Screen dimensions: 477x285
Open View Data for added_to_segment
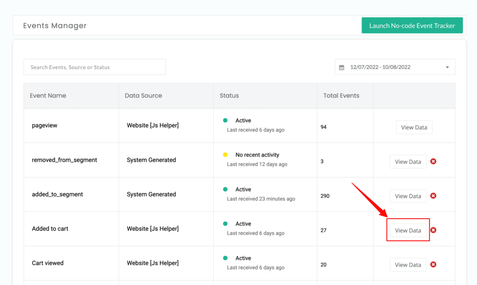pos(408,196)
